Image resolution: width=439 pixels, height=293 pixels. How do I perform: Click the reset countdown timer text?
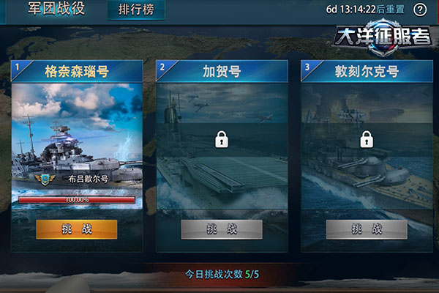(x=365, y=10)
